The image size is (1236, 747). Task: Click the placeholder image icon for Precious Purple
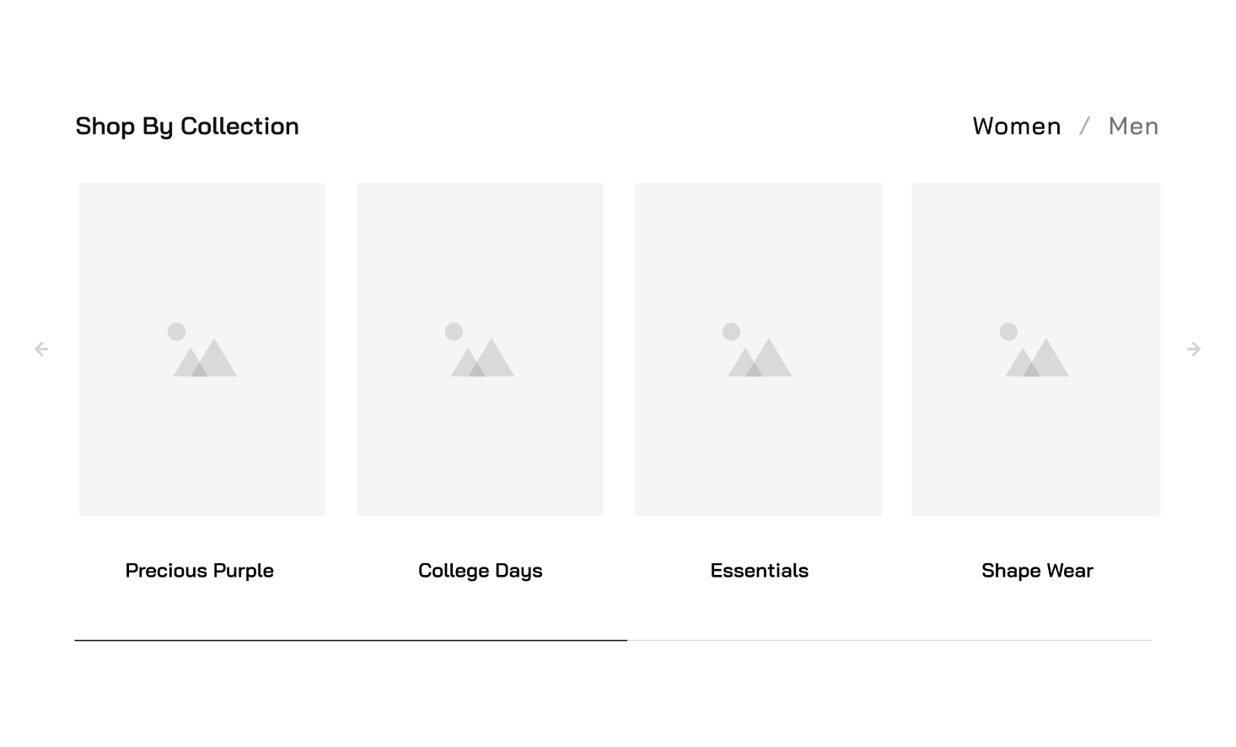coord(204,351)
